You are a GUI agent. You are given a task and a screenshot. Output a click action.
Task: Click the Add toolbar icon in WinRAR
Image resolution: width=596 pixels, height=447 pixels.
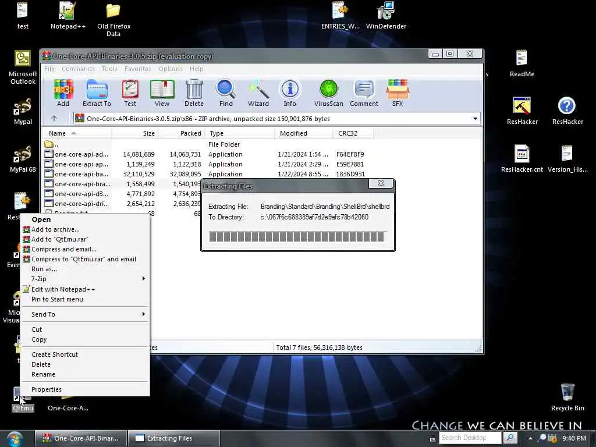pos(63,93)
